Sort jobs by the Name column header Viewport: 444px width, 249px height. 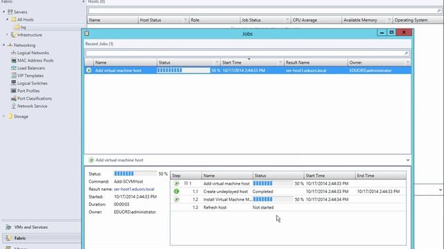click(125, 62)
